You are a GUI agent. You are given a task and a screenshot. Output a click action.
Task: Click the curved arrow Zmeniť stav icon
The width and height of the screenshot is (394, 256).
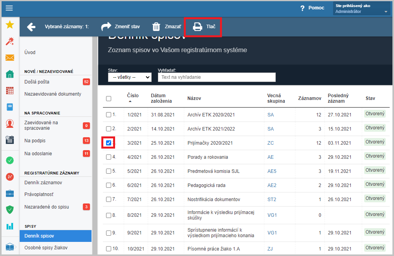[x=106, y=26]
